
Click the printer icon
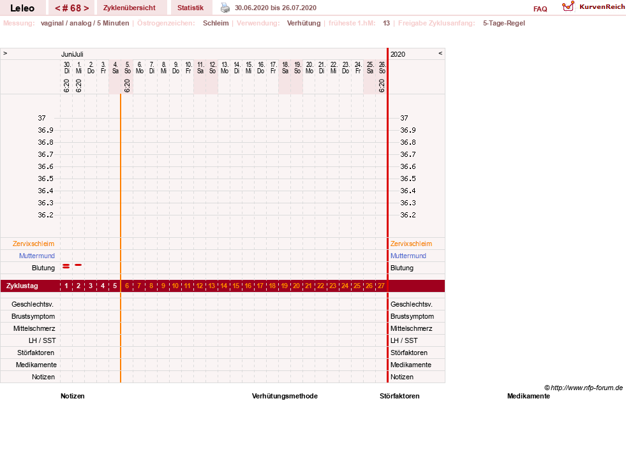(x=225, y=8)
